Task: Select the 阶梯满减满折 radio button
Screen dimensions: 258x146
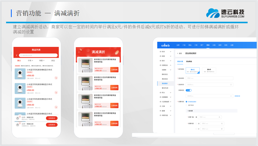Action: point(187,102)
